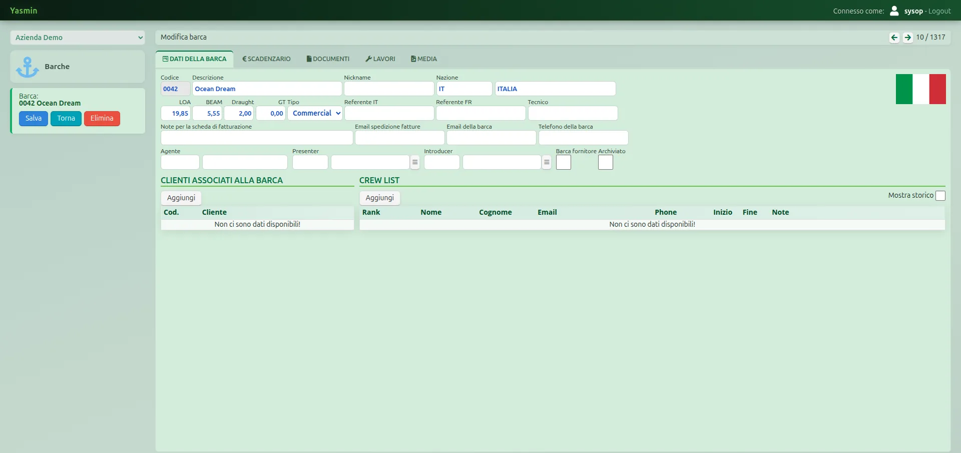Open the Presenter lookup list icon
The height and width of the screenshot is (453, 961).
point(415,162)
